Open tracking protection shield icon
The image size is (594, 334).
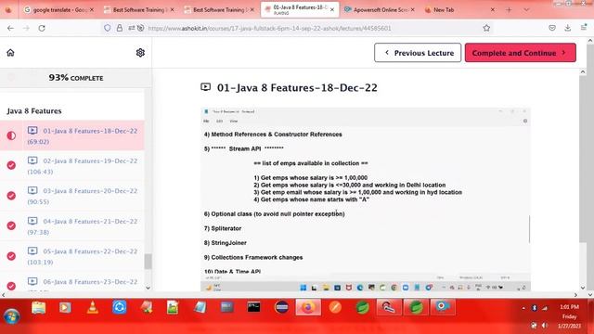(108, 28)
